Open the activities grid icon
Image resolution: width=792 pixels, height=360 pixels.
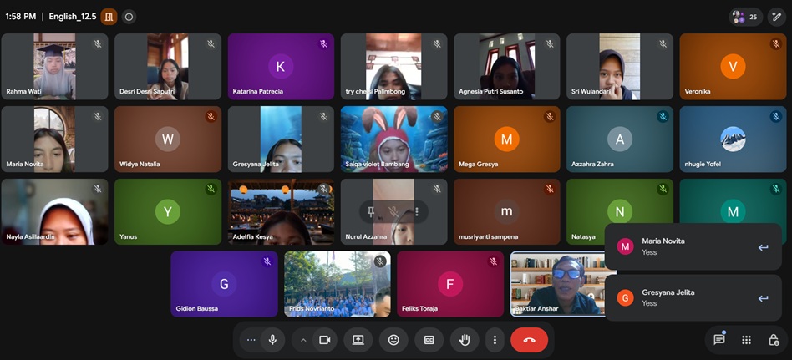(x=747, y=340)
